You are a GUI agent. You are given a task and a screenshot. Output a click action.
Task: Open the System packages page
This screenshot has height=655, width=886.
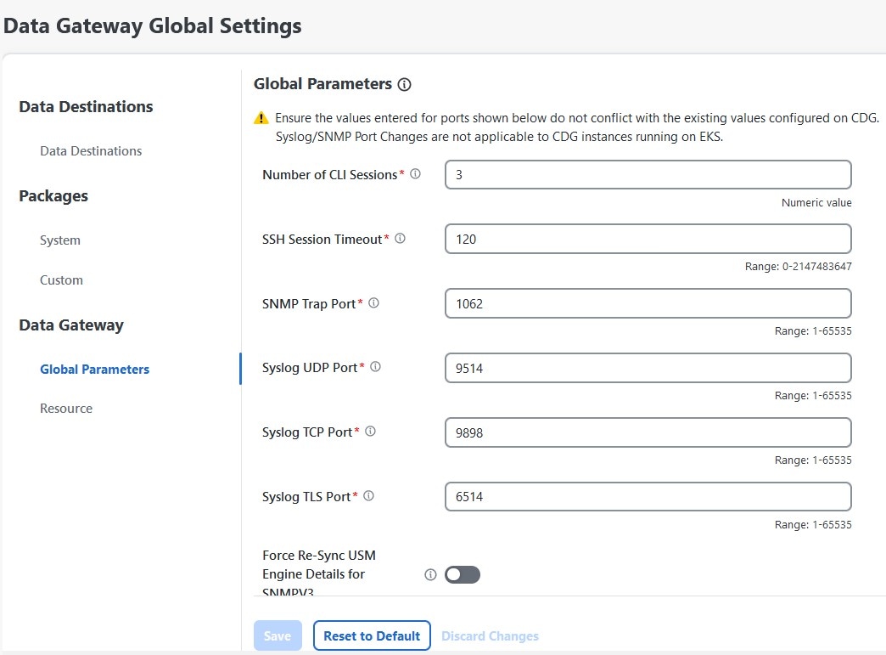(x=59, y=240)
